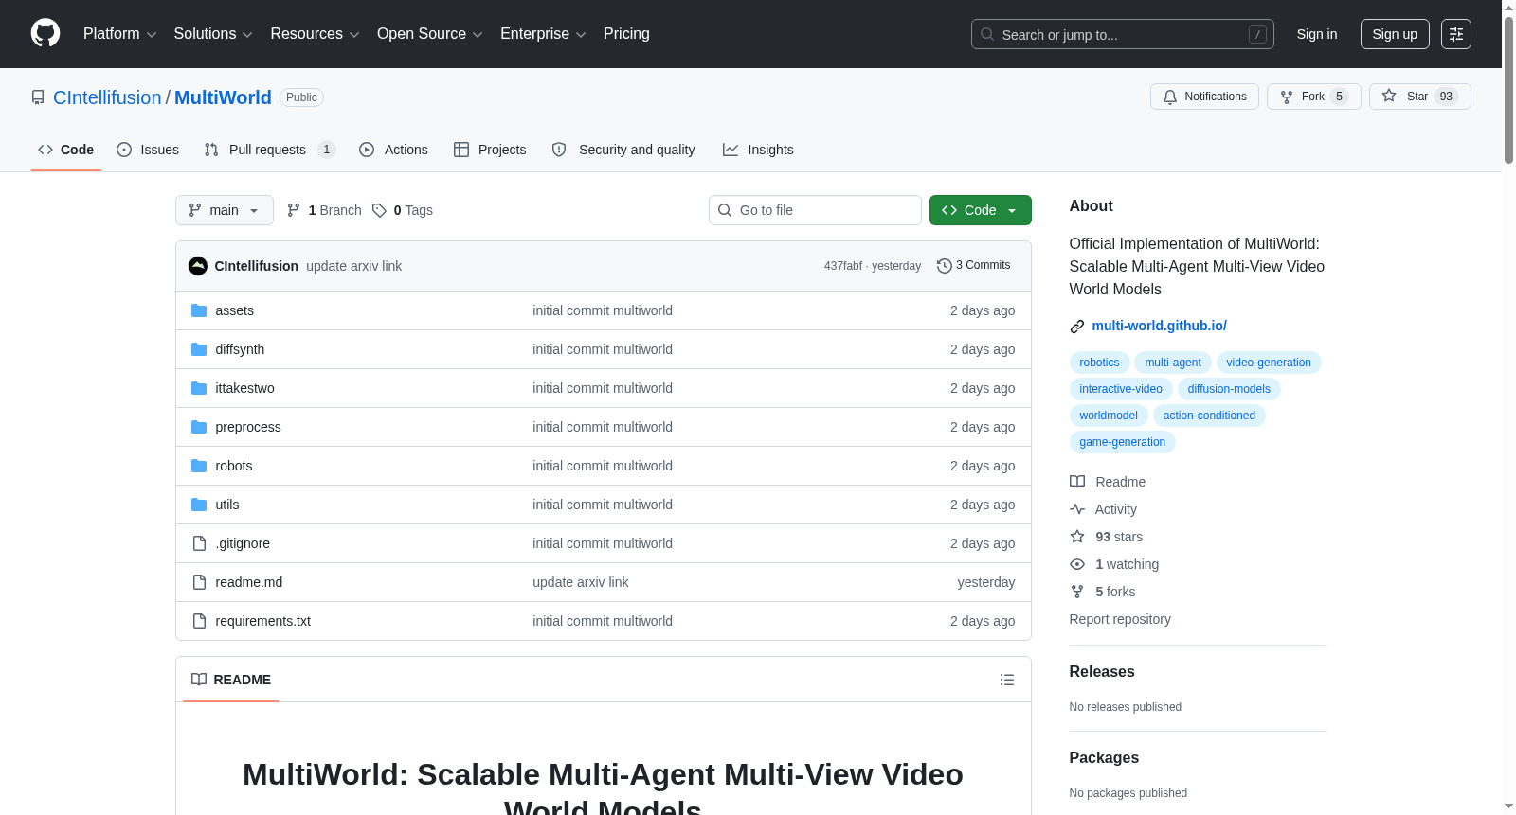The height and width of the screenshot is (815, 1516).
Task: Switch to the Actions tab
Action: 393,150
